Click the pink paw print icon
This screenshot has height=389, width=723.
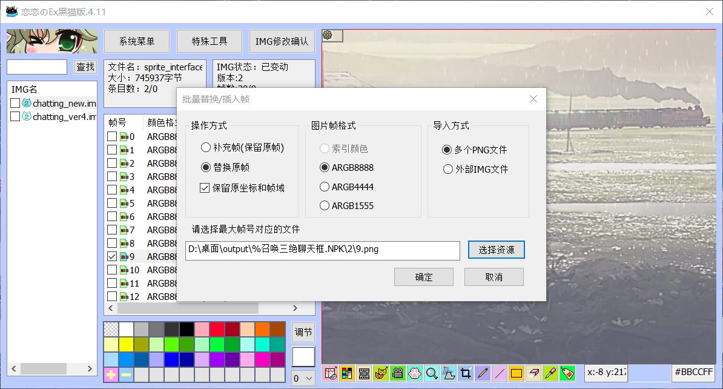click(414, 373)
